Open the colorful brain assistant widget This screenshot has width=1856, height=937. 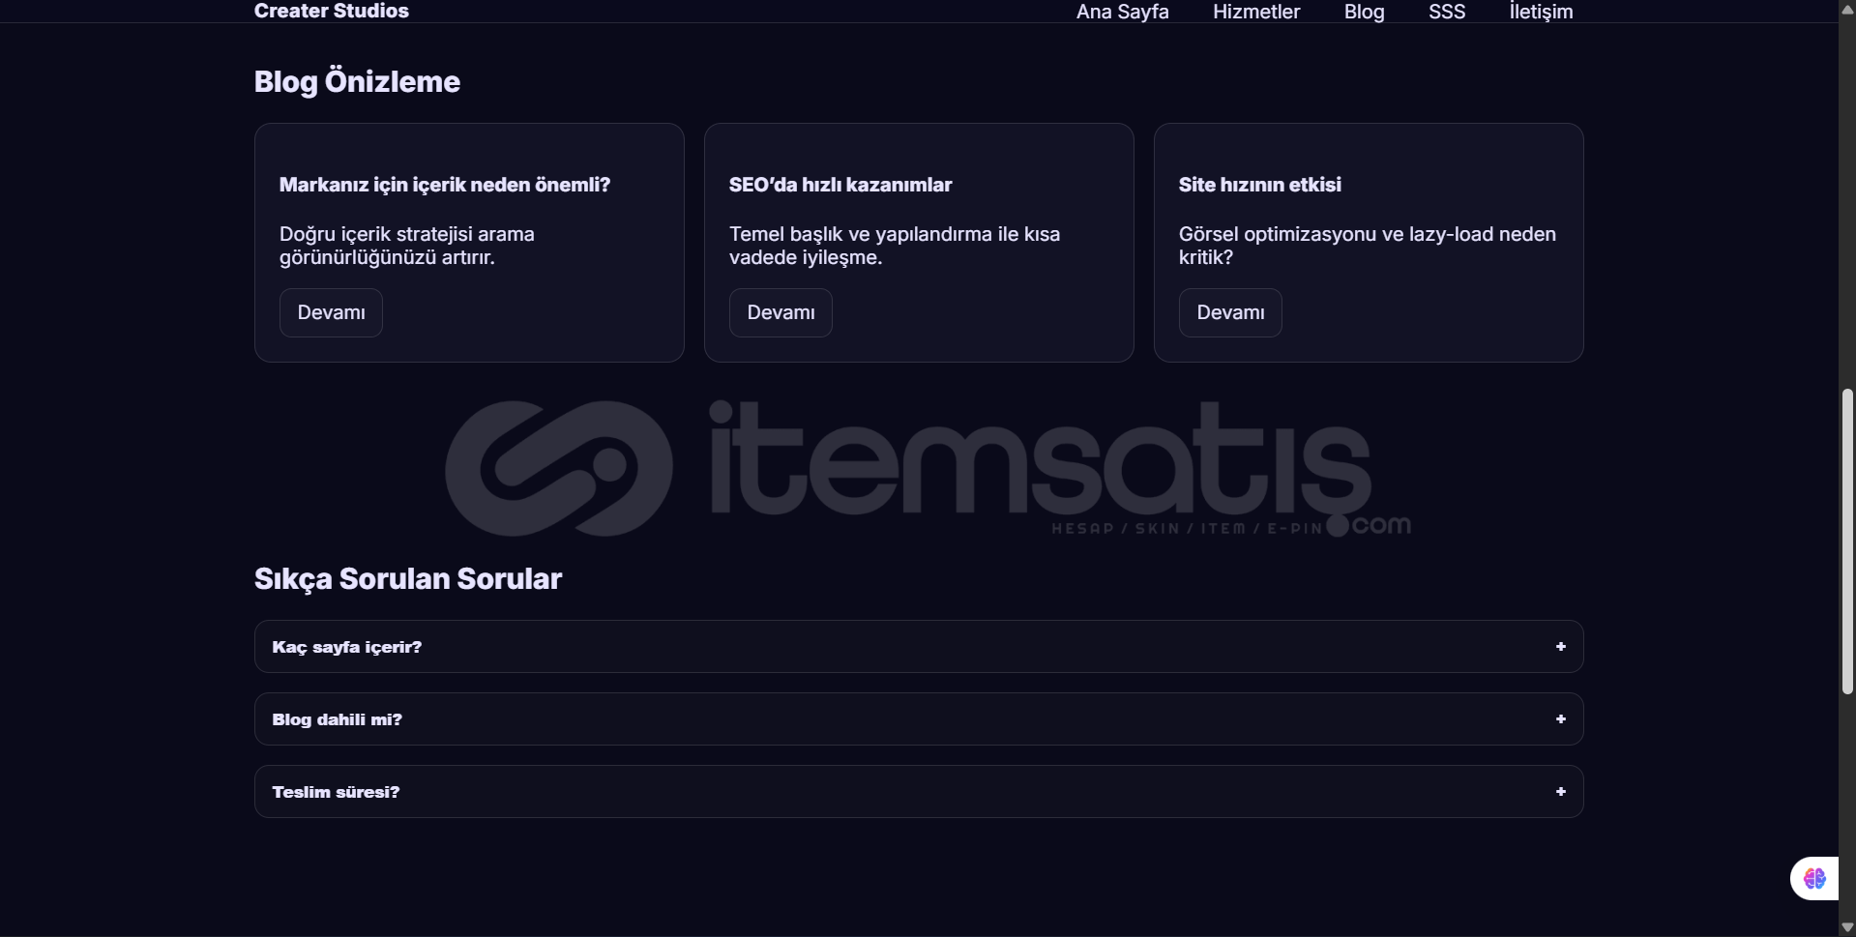pyautogui.click(x=1814, y=878)
